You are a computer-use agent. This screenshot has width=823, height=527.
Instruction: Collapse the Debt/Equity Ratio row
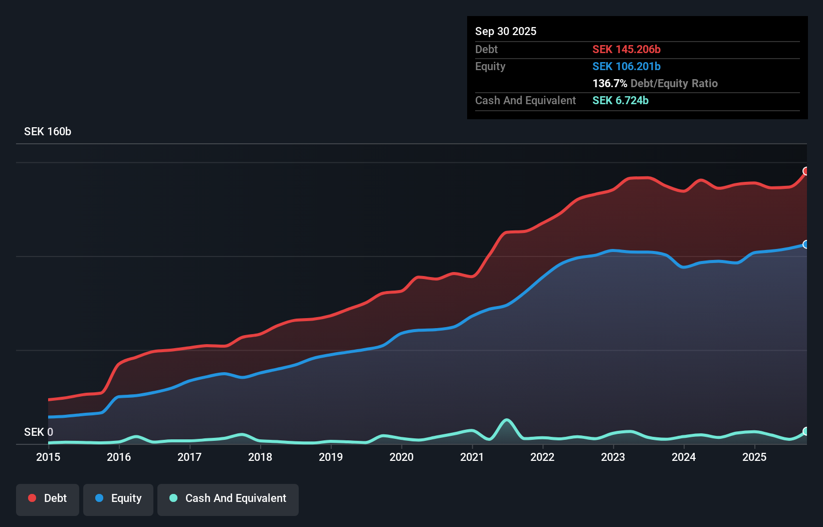click(655, 83)
